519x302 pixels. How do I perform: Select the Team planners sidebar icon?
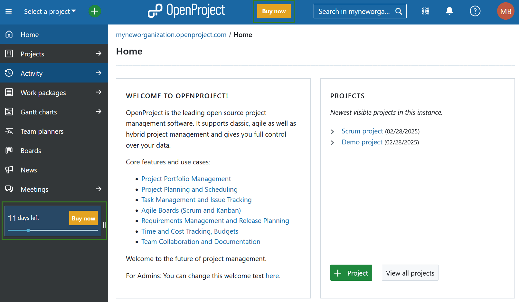click(9, 131)
